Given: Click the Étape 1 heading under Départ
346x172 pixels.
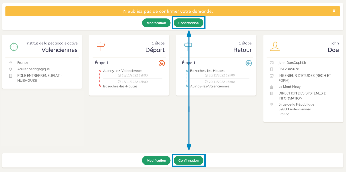Looking at the screenshot, I should [x=101, y=63].
